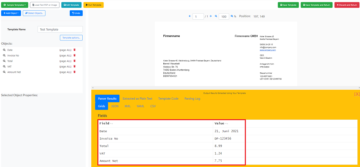360x167 pixels.
Task: Zoom out with the left magnifier icon
Action: pyautogui.click(x=216, y=16)
